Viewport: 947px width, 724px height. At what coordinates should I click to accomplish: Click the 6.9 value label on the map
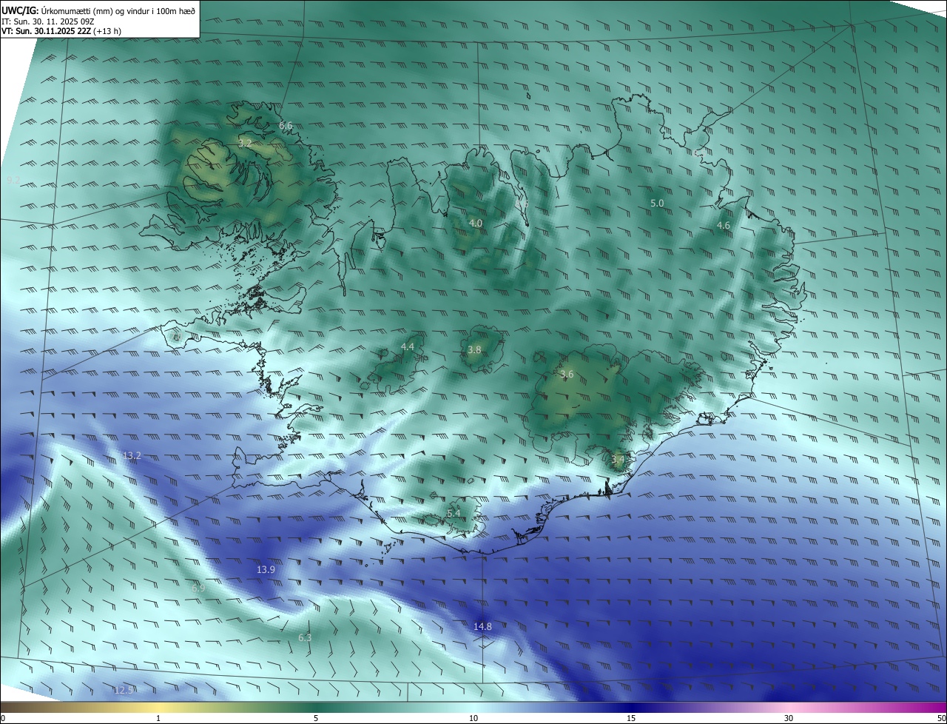[x=198, y=588]
